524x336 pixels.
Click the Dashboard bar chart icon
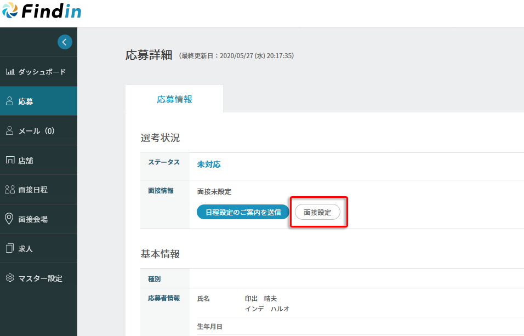10,72
